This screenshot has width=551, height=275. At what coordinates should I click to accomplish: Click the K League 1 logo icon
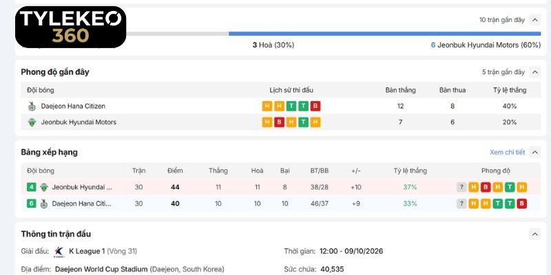(59, 252)
